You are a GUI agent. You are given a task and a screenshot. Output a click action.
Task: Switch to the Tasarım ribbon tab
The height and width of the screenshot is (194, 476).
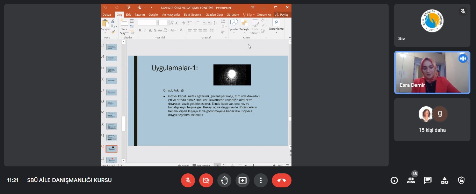click(x=140, y=15)
